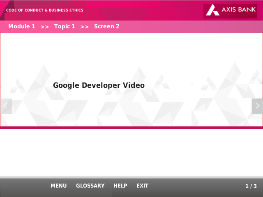Screen dimensions: 263x197
Task: Open the MENU option
Action: 58,186
